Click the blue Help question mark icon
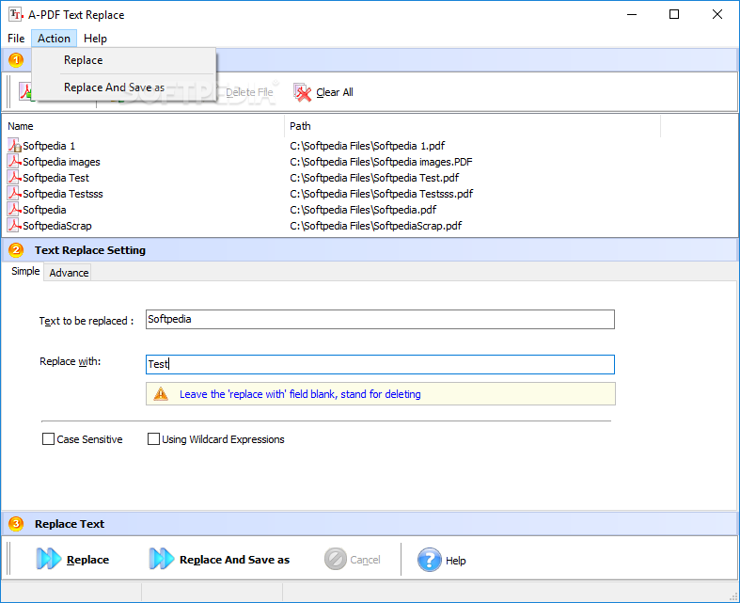 tap(429, 560)
